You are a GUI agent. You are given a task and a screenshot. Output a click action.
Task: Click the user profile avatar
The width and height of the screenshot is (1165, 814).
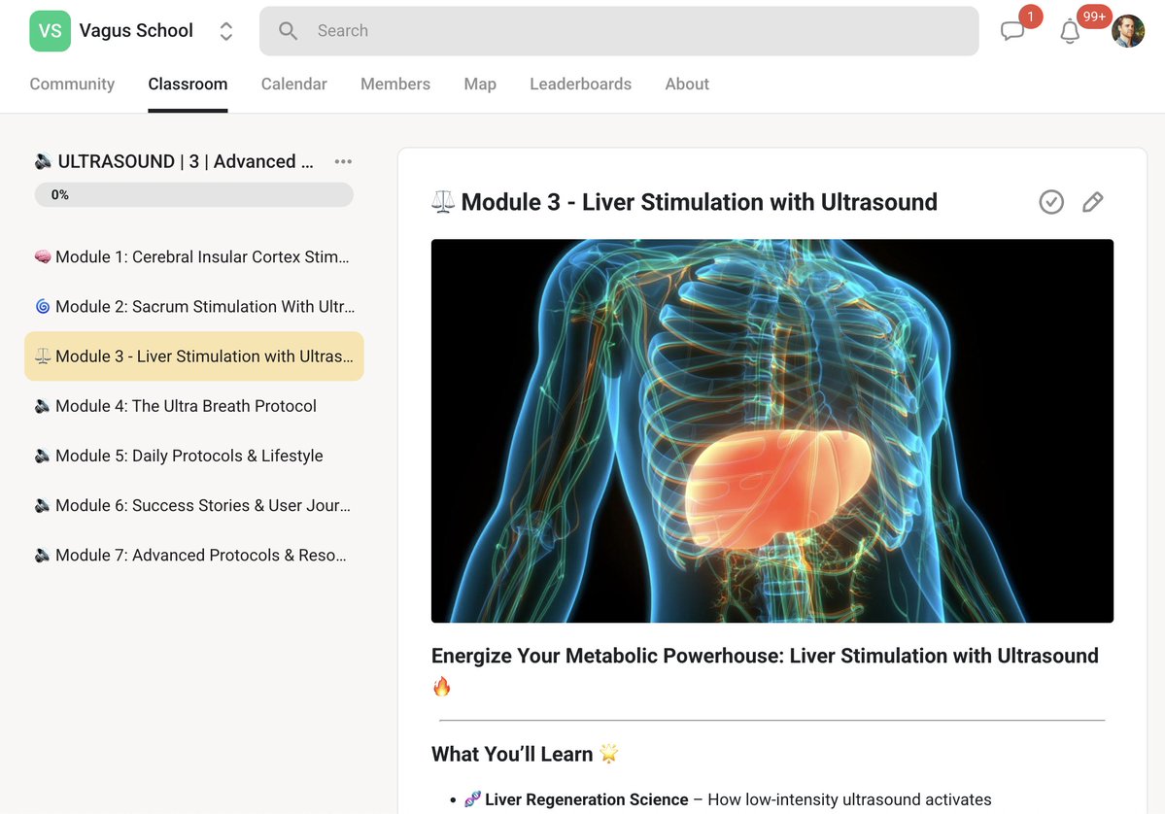[x=1127, y=31]
